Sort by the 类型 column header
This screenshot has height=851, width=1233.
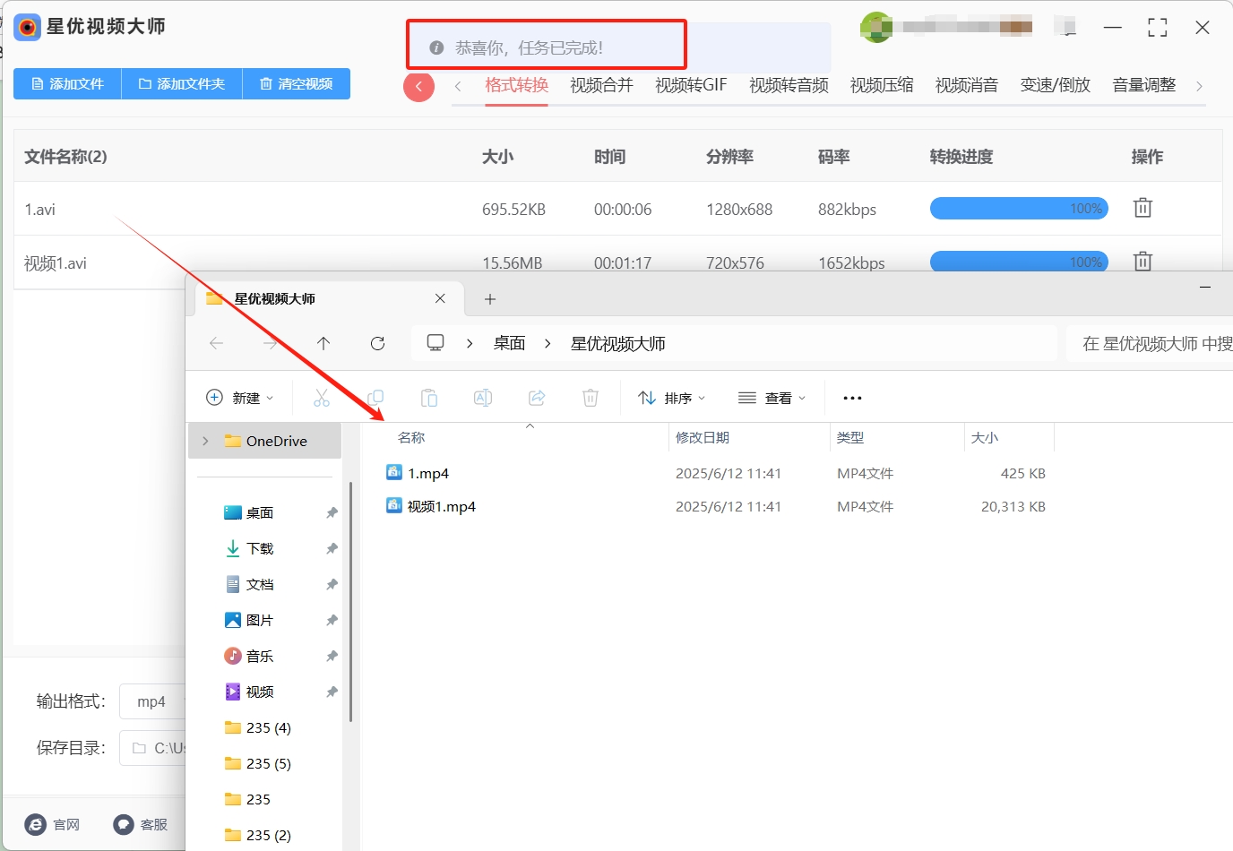(850, 437)
